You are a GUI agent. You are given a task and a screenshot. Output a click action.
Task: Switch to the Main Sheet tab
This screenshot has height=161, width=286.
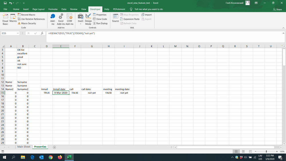(24, 147)
